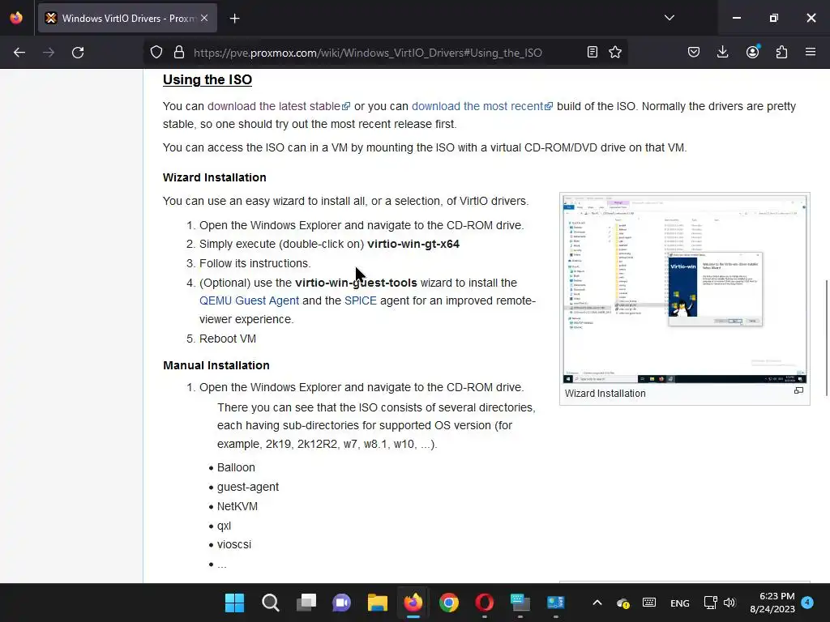Click the guest-agent list item
This screenshot has height=622, width=830.
tap(248, 487)
